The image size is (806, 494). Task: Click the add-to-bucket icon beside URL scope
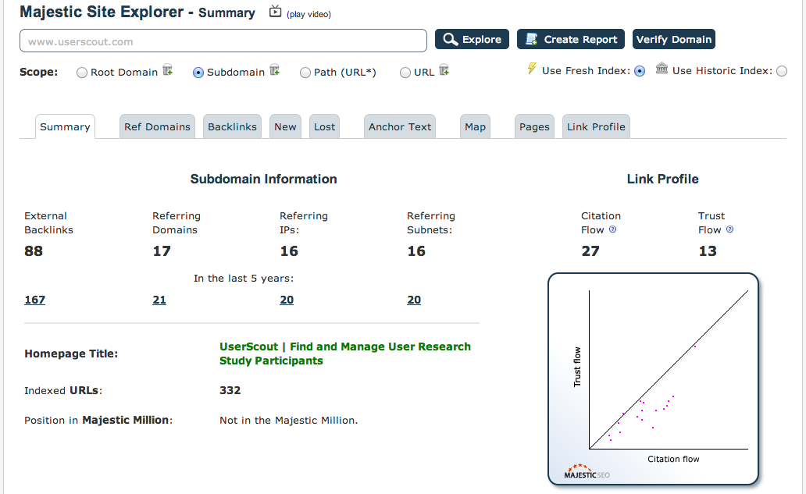point(444,70)
